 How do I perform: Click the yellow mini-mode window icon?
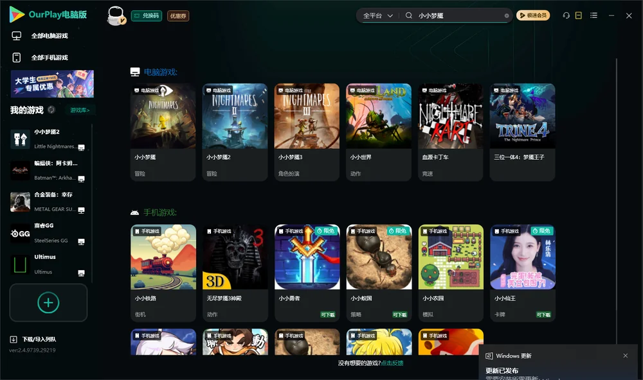point(579,15)
